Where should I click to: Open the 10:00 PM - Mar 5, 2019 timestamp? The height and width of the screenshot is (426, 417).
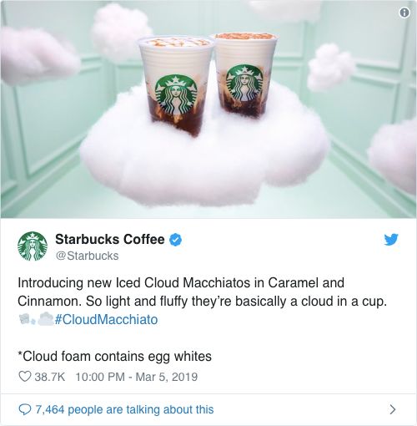point(137,377)
